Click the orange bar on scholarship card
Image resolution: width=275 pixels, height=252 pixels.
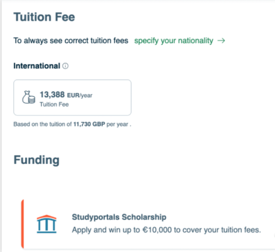point(22,224)
